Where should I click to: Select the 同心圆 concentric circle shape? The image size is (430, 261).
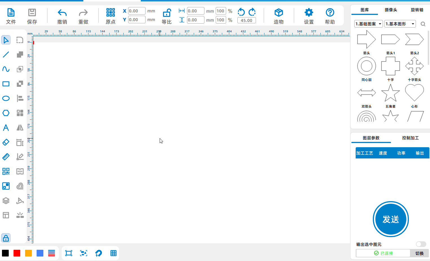click(366, 66)
